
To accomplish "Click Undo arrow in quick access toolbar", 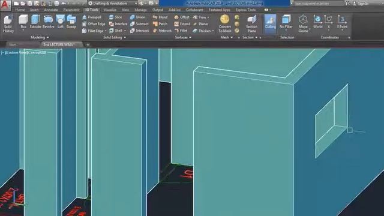I will click(x=64, y=4).
